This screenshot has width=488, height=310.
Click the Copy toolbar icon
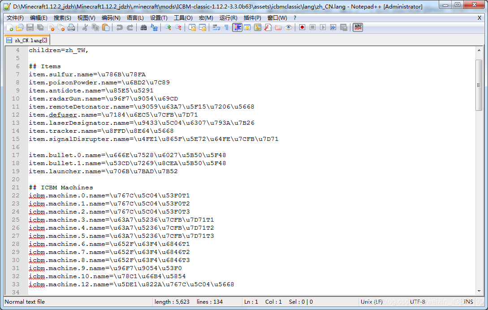[95, 28]
